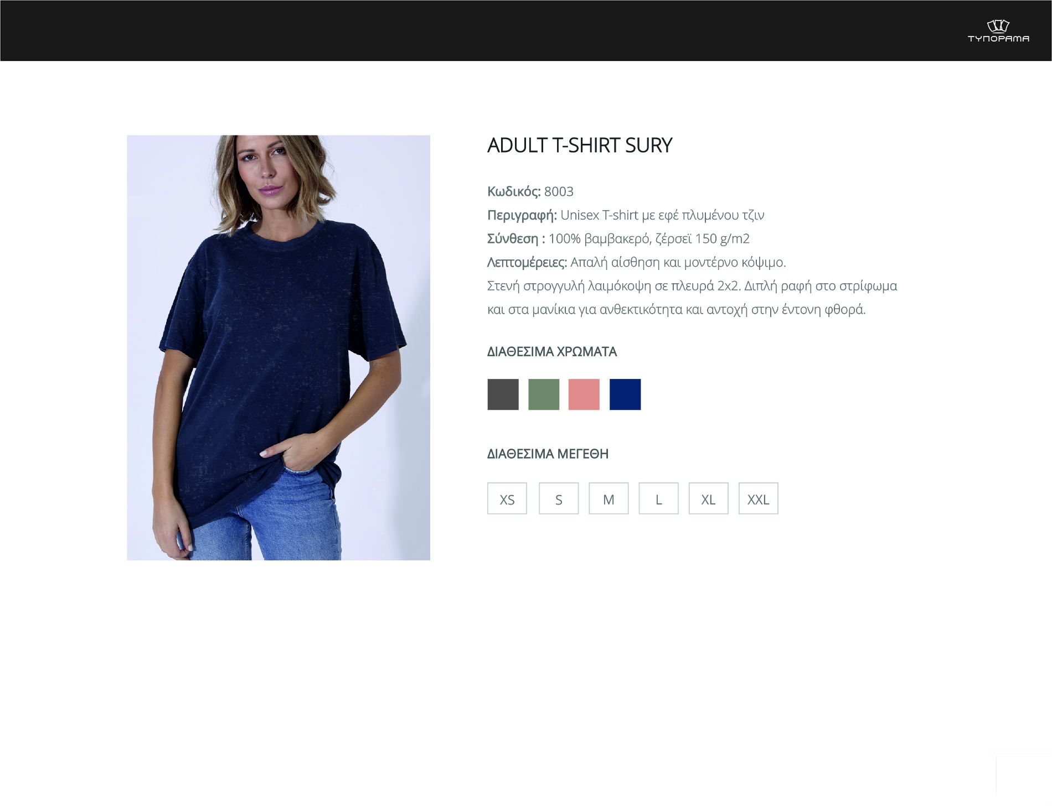The height and width of the screenshot is (806, 1052).
Task: Choose the XL size box
Action: pyautogui.click(x=708, y=498)
